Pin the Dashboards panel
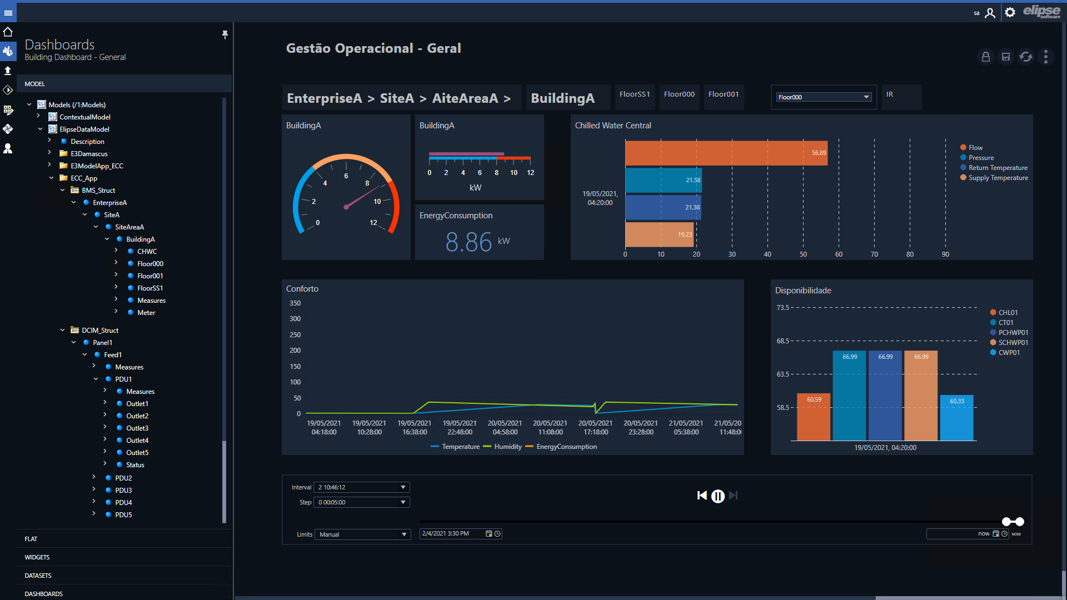 pyautogui.click(x=225, y=34)
